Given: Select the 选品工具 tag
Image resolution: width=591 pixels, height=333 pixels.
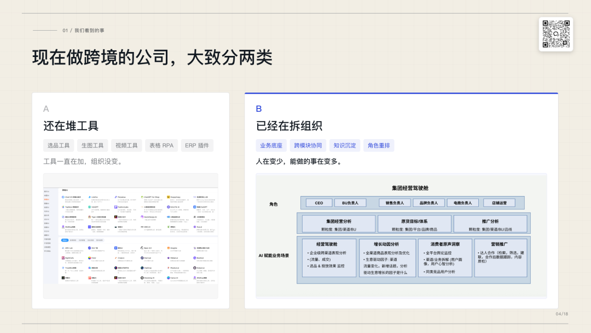Looking at the screenshot, I should [x=59, y=146].
